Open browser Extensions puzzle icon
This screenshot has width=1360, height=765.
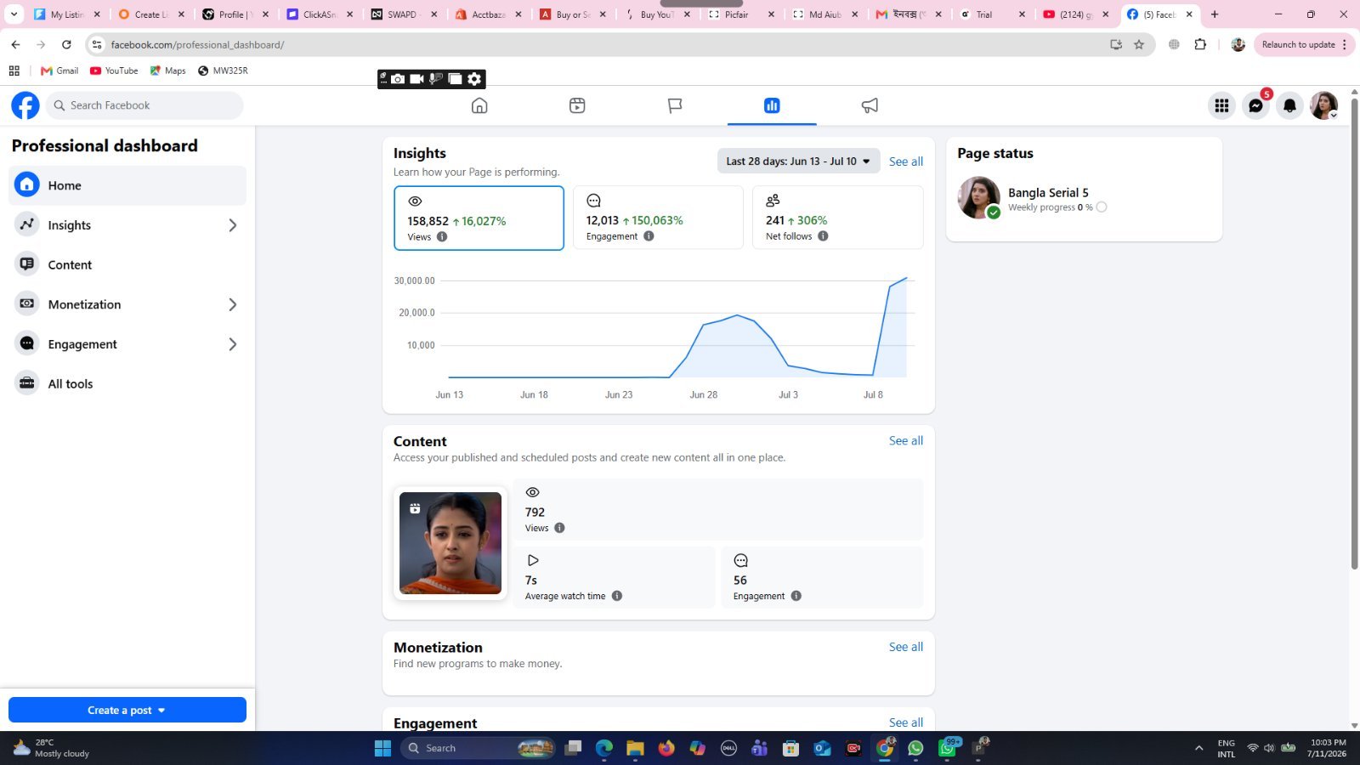click(x=1200, y=44)
